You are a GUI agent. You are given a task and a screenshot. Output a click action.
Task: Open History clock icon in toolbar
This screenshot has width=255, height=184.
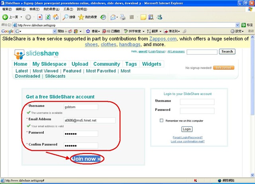pos(103,17)
